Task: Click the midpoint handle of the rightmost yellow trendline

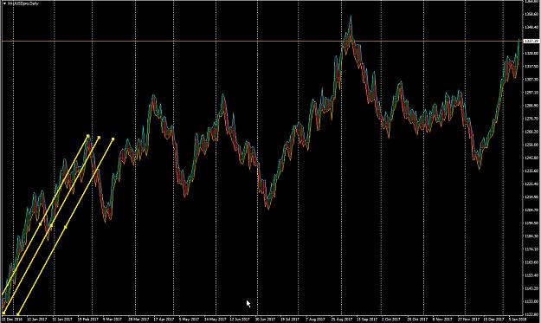Action: (66, 227)
